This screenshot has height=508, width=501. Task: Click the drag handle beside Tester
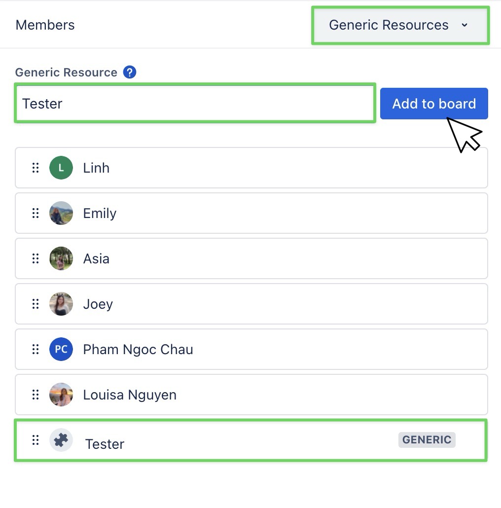(36, 440)
